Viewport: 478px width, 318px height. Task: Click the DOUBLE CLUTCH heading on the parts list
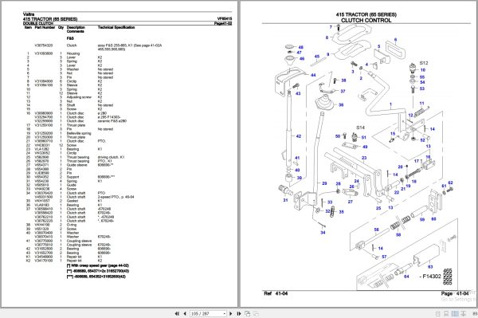[38, 23]
